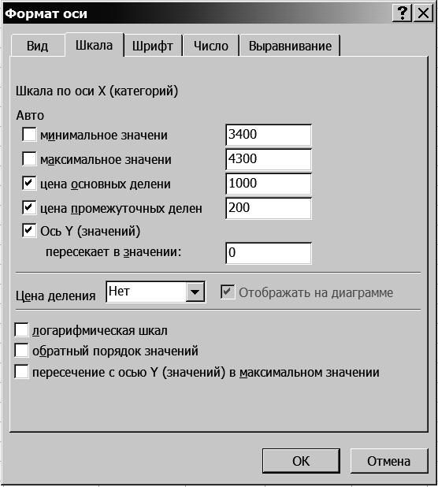
Task: Click the пересекает в значении input field
Action: point(269,253)
